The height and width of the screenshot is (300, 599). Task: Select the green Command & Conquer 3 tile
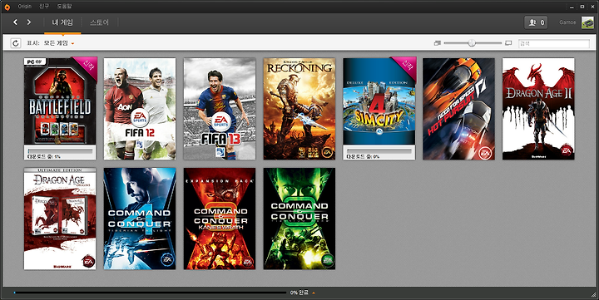click(299, 219)
